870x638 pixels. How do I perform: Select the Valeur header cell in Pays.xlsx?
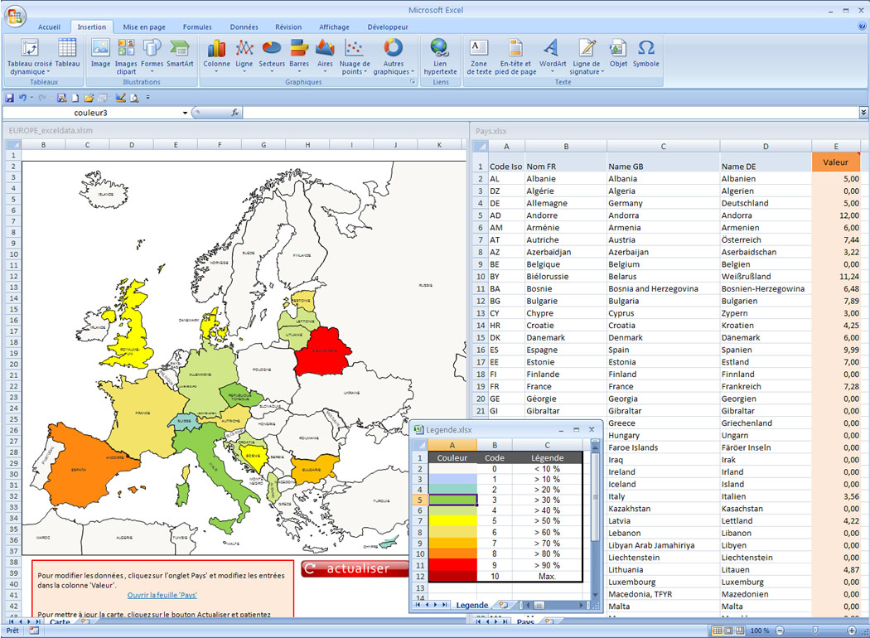point(835,162)
